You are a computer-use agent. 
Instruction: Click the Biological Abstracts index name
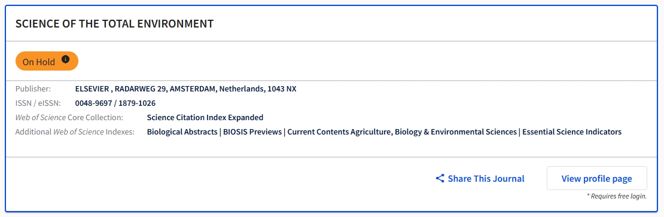pyautogui.click(x=182, y=132)
